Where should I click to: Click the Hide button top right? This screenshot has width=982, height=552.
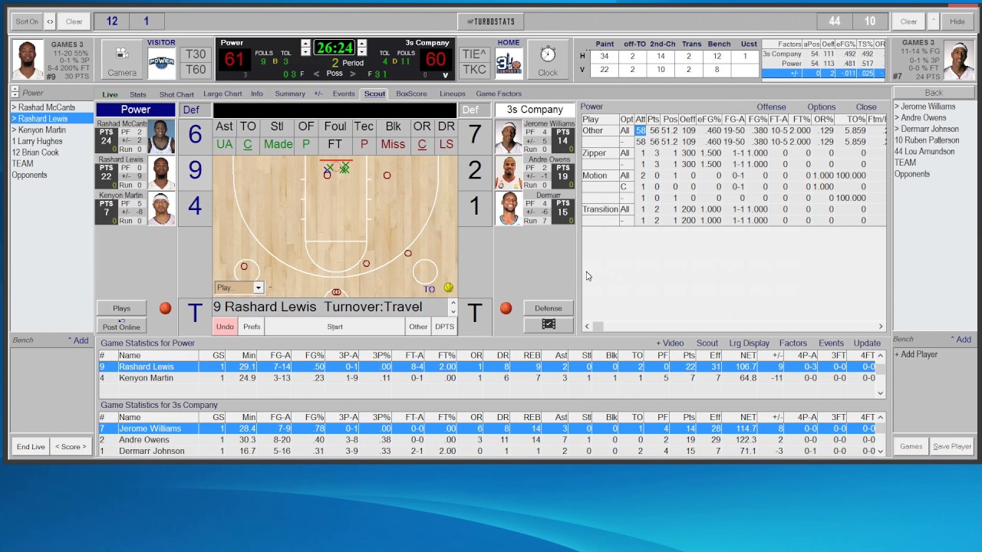957,21
